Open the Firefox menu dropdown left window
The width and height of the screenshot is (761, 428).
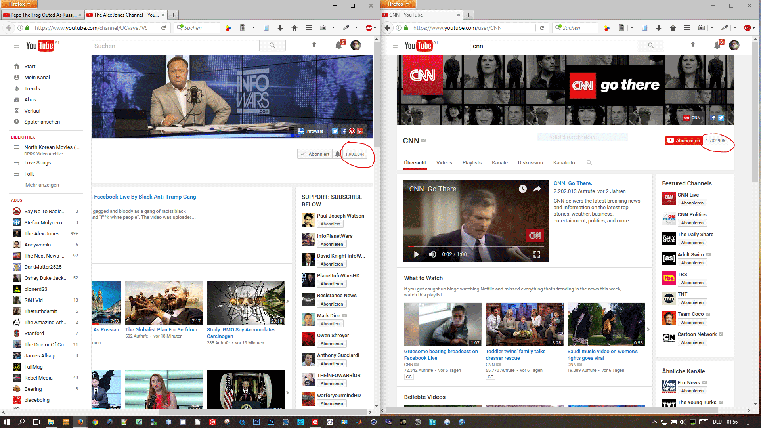pyautogui.click(x=19, y=4)
